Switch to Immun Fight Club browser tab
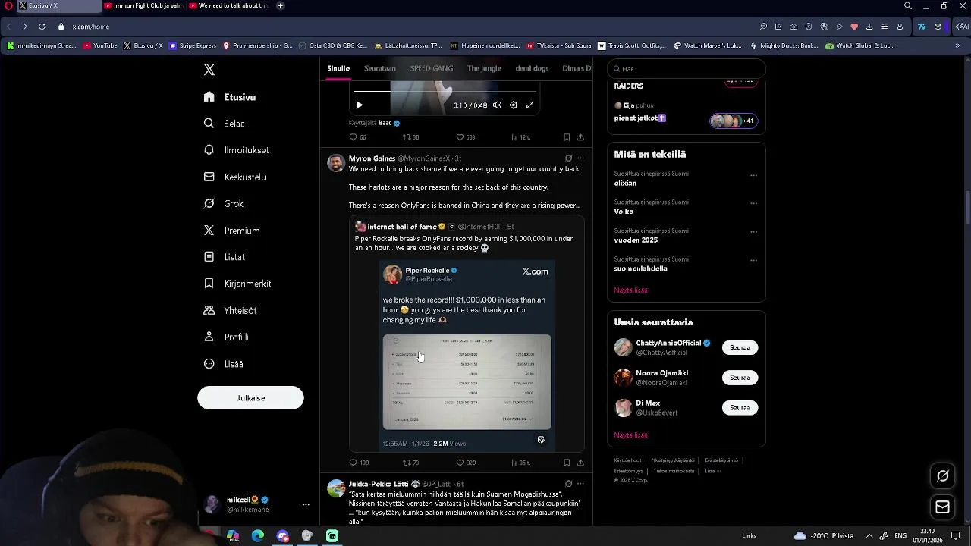The height and width of the screenshot is (546, 971). 143,5
